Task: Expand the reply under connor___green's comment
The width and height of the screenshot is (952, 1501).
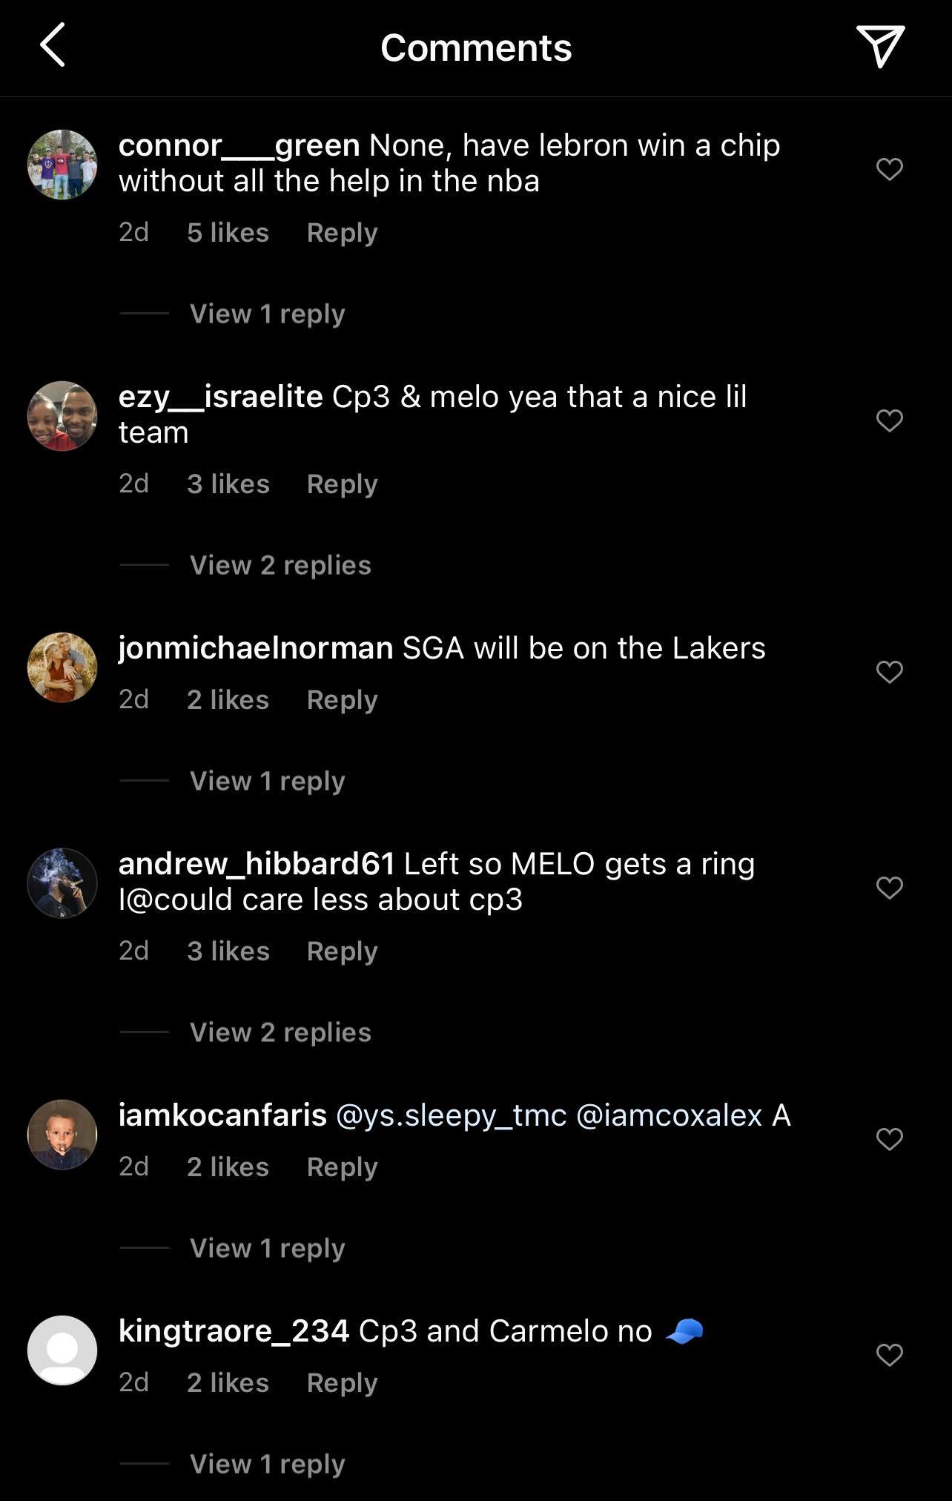Action: (x=268, y=313)
